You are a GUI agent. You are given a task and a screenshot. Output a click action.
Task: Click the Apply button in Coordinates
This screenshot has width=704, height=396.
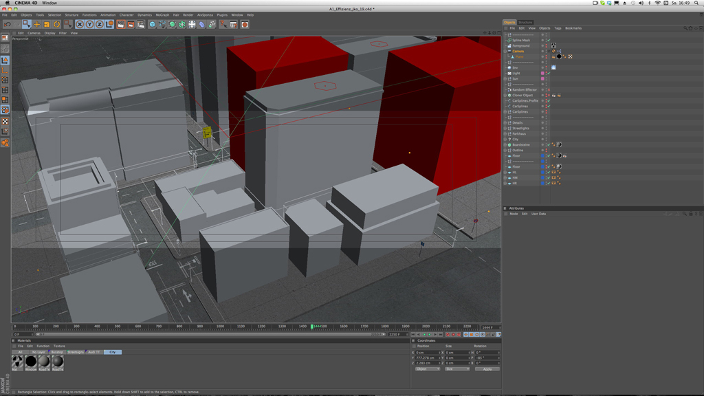[x=487, y=369]
